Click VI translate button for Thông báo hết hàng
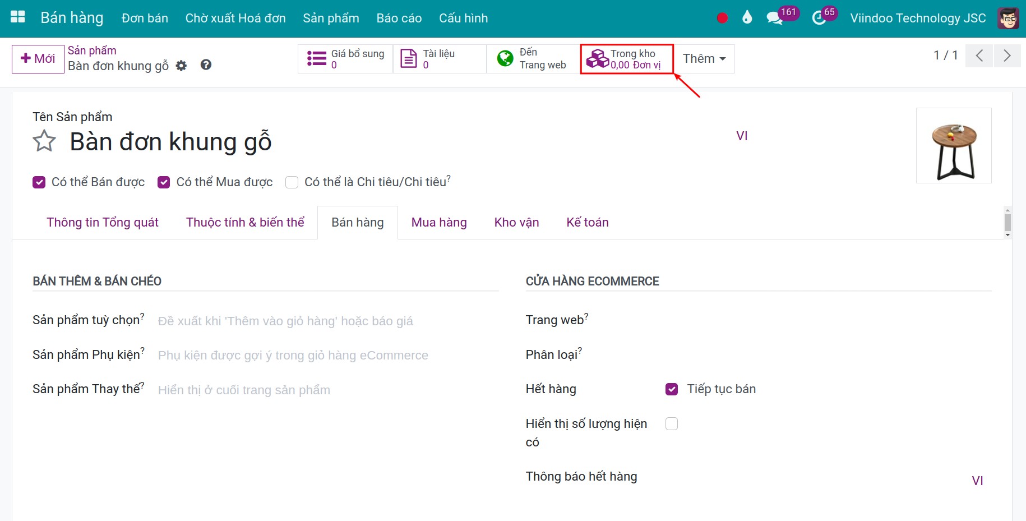 pyautogui.click(x=977, y=481)
